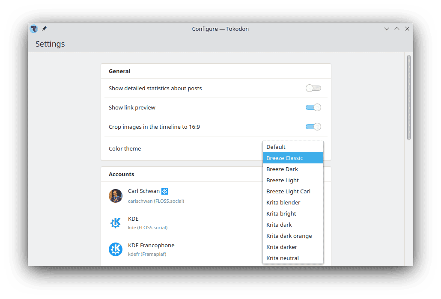The image size is (441, 299).
Task: Turn off the Show link preview switch
Action: [x=313, y=107]
